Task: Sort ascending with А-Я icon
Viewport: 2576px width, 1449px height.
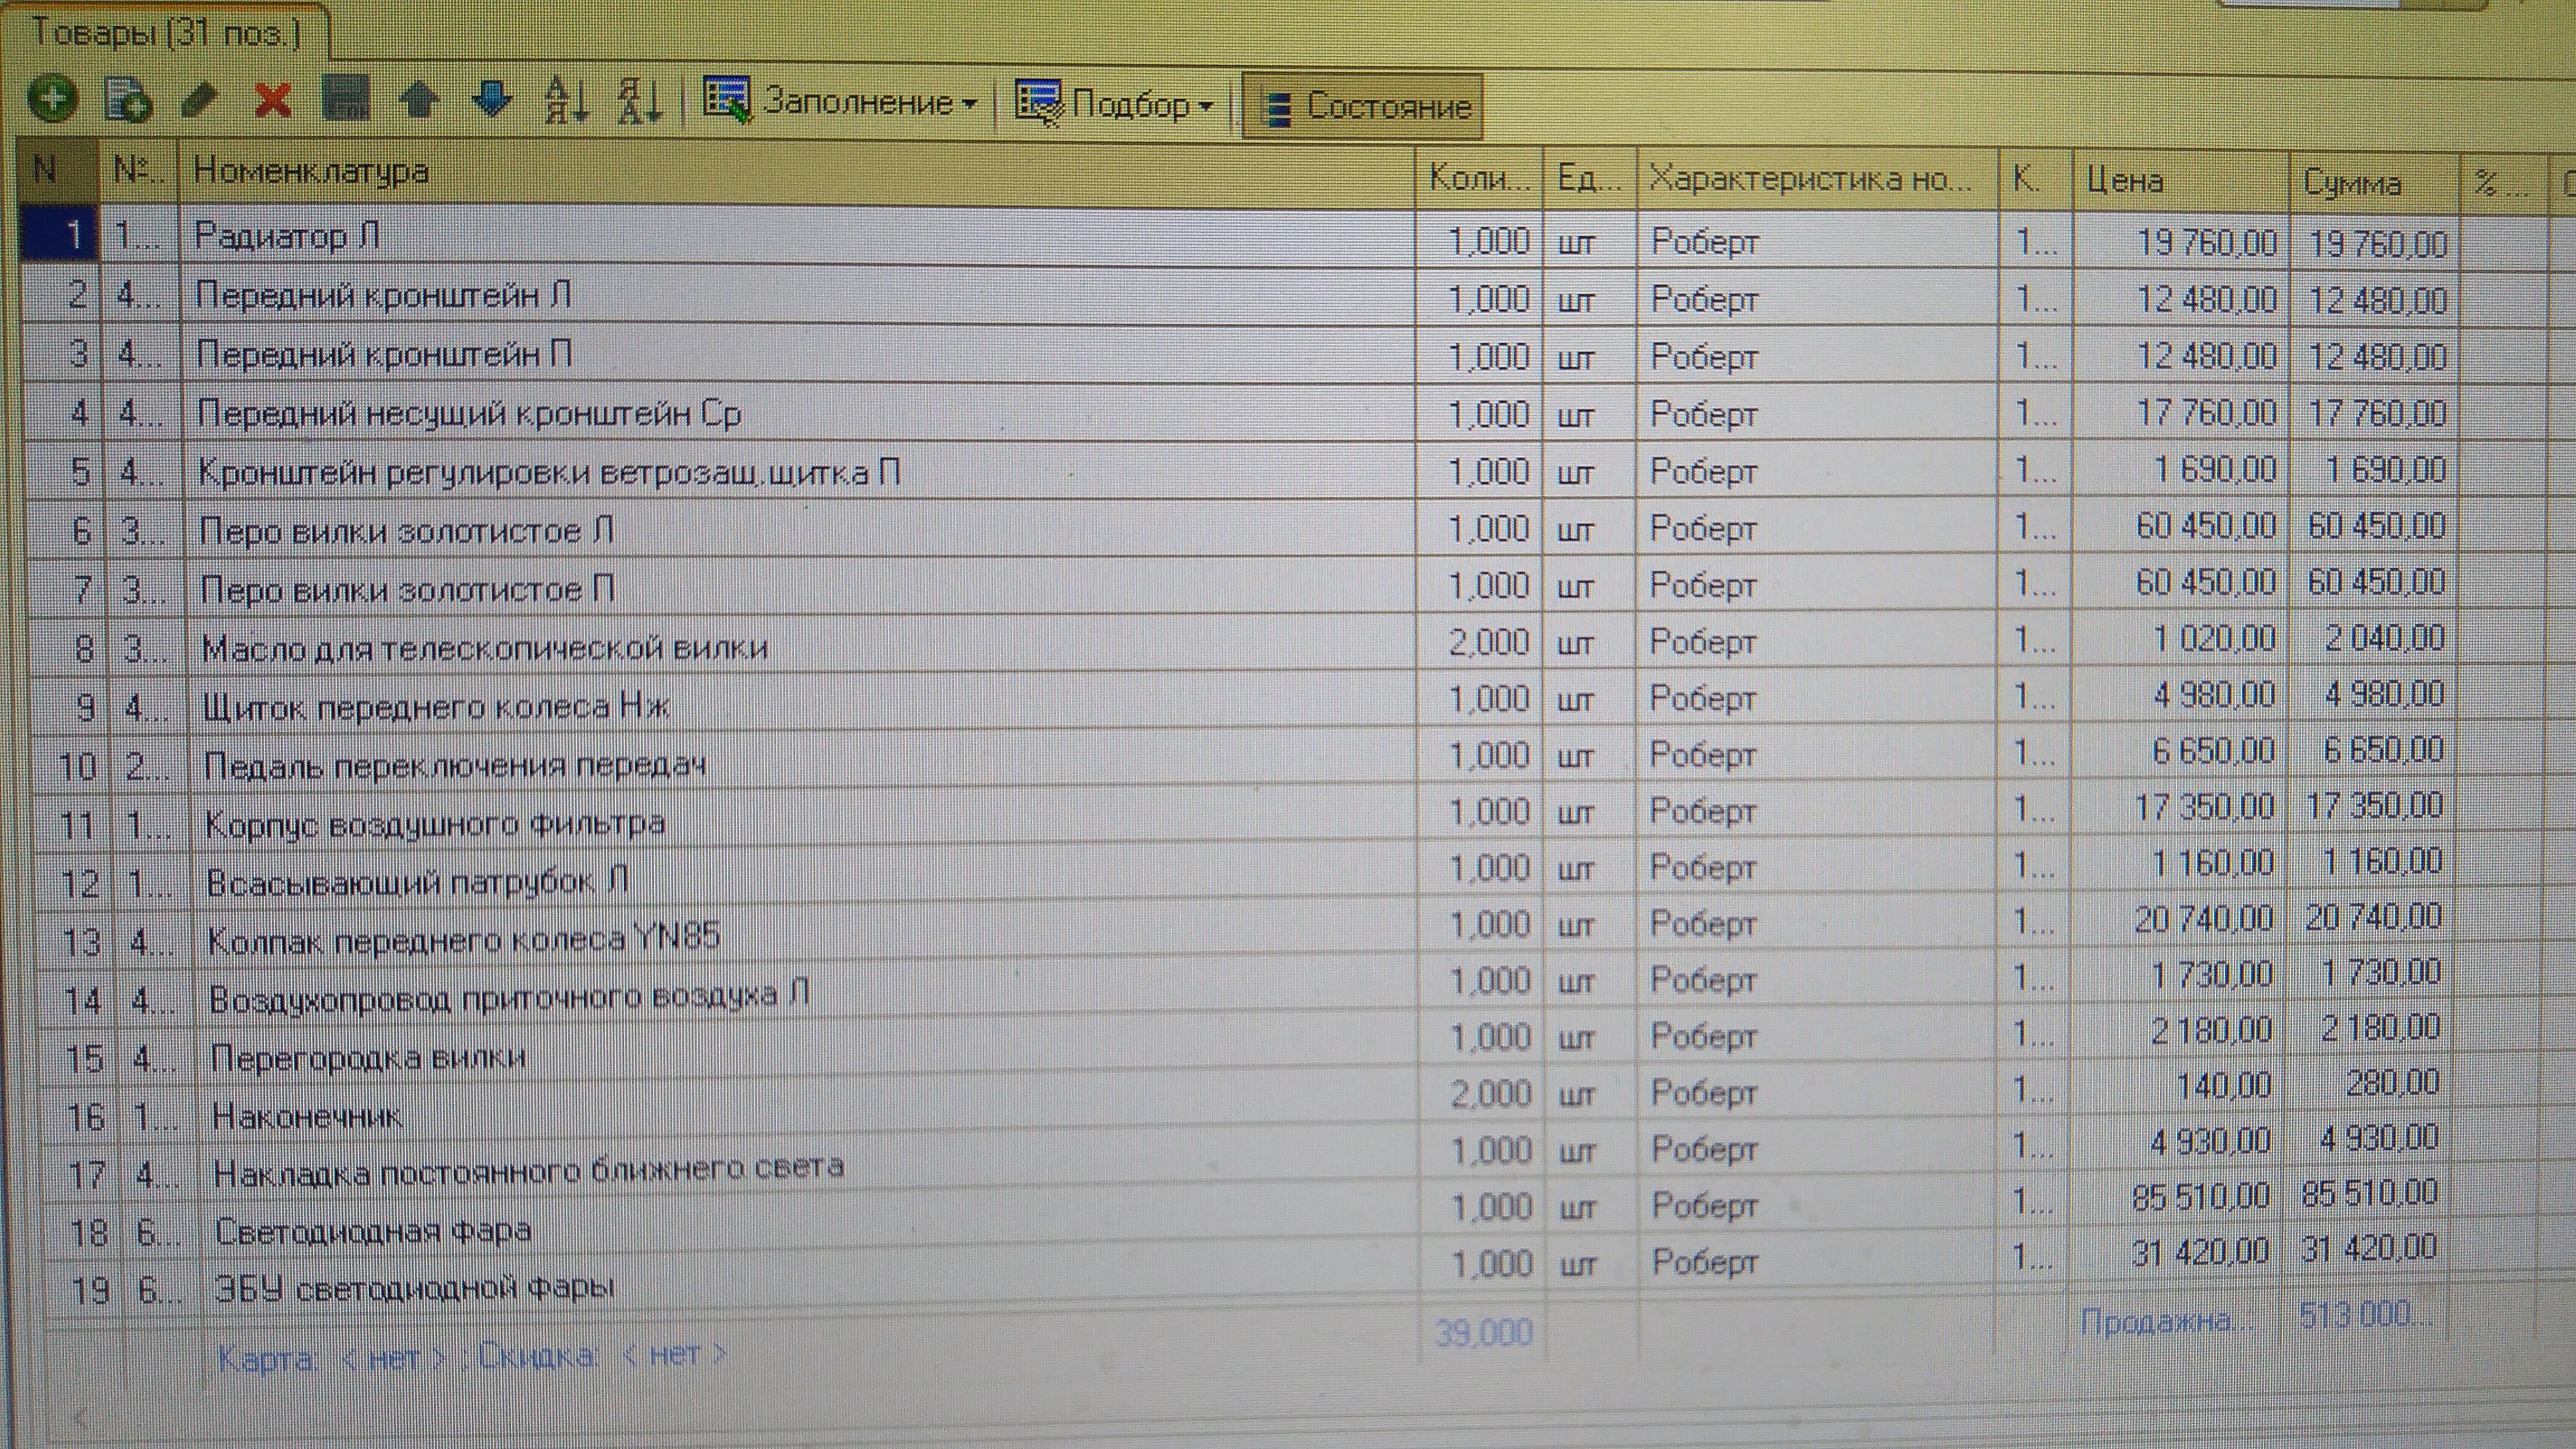Action: coord(566,101)
